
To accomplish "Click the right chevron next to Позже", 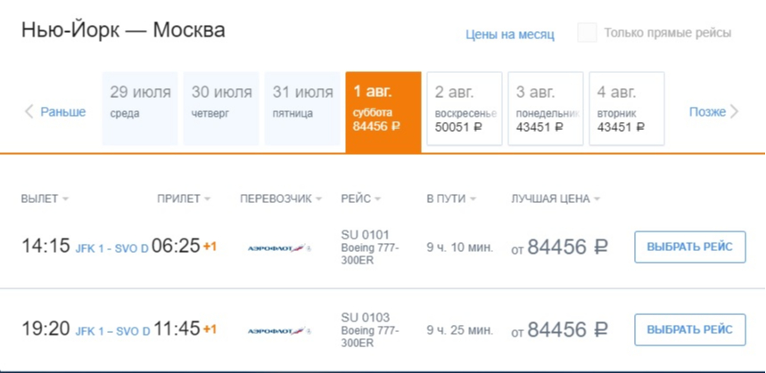I will [734, 111].
